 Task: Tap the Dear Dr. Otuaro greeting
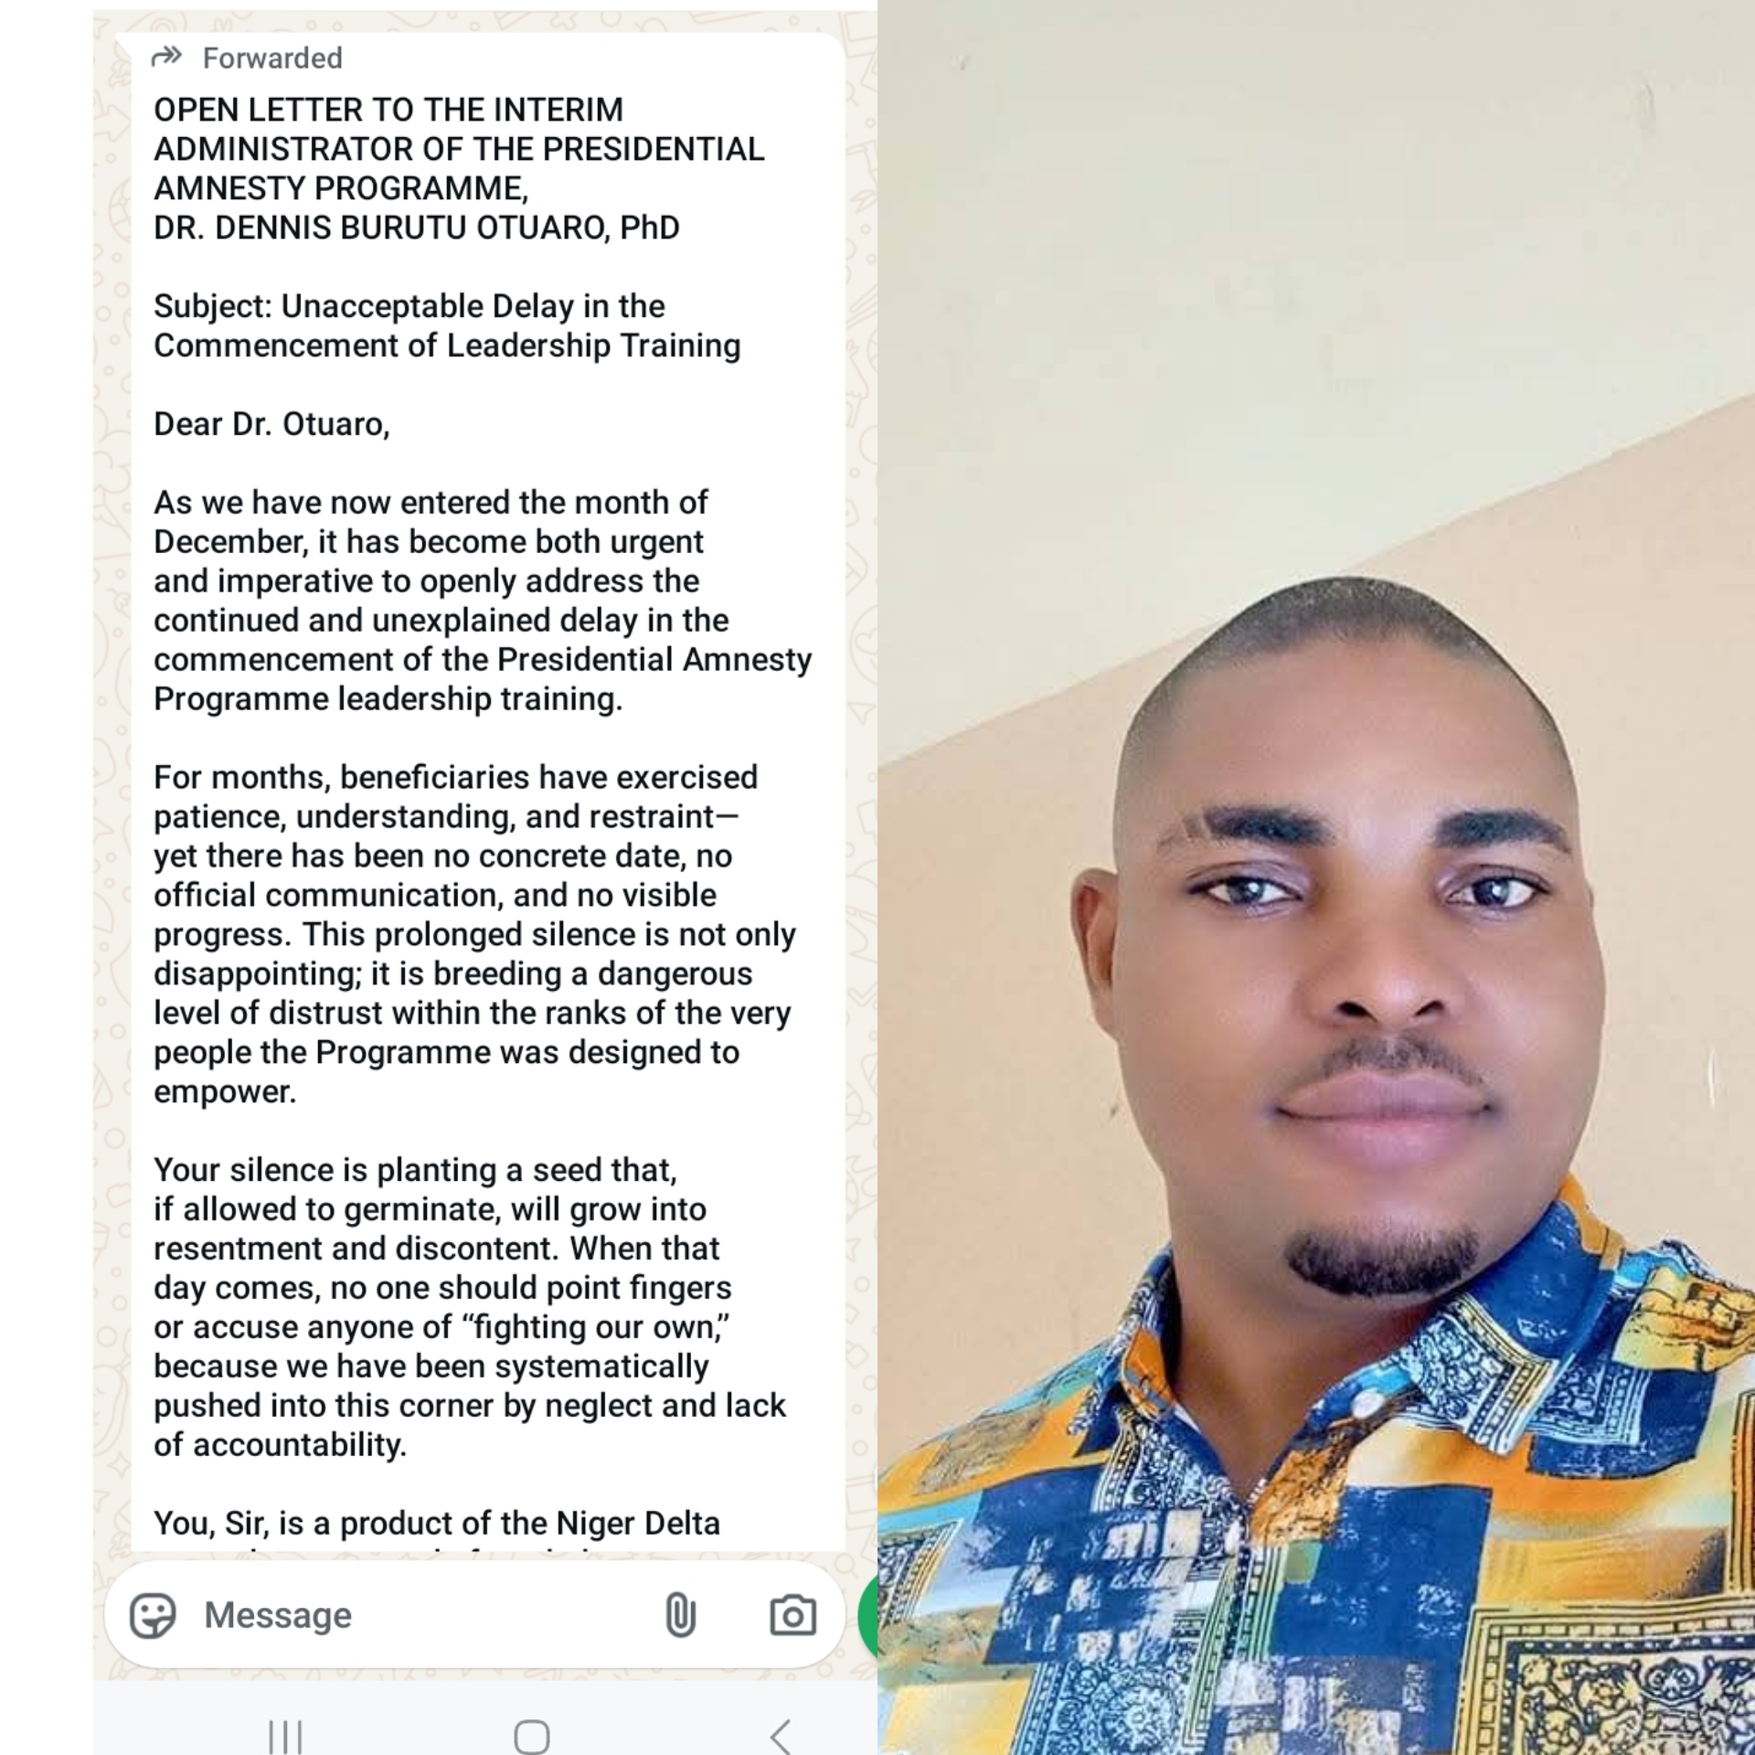pos(271,424)
